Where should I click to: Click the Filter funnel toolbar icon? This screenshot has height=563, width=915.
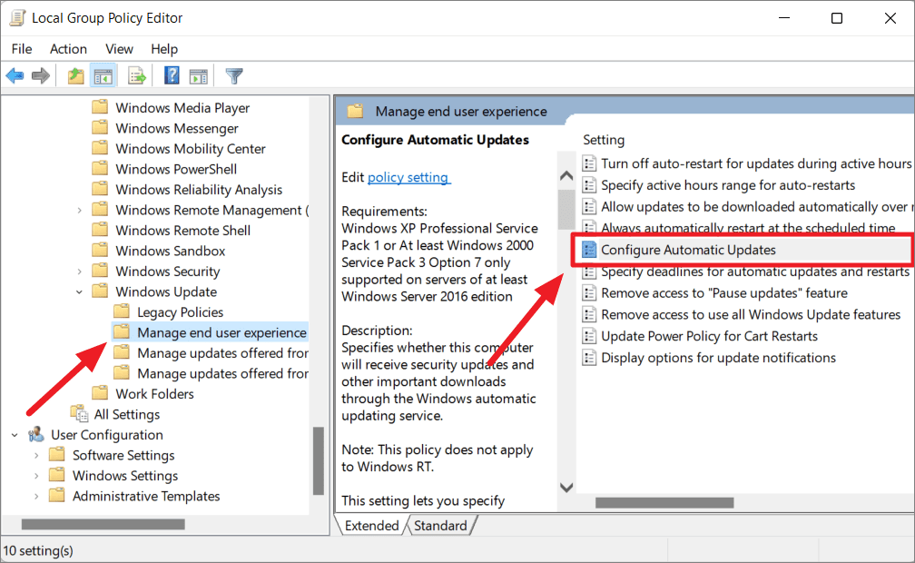[234, 76]
